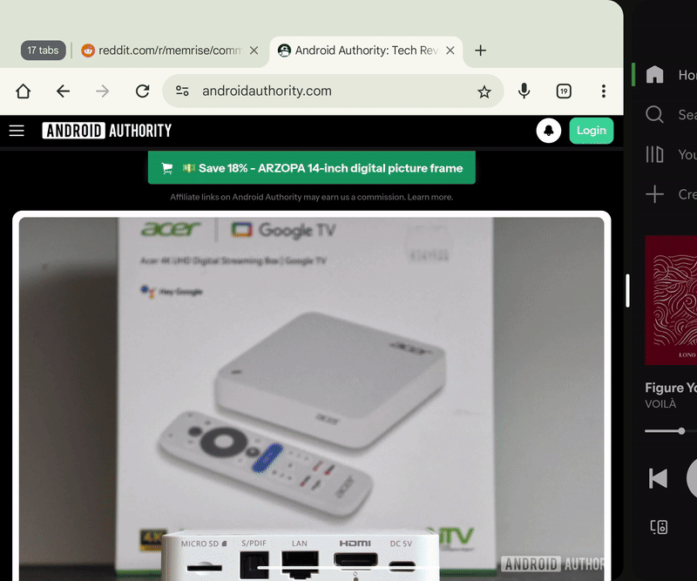Open Spotify Search
The image size is (697, 581).
(x=653, y=114)
